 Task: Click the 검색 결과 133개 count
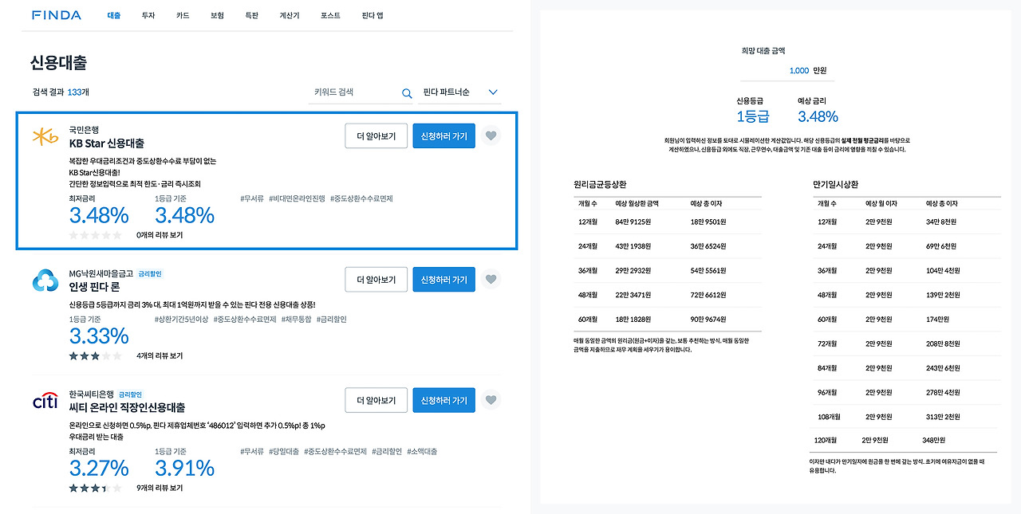click(x=61, y=92)
